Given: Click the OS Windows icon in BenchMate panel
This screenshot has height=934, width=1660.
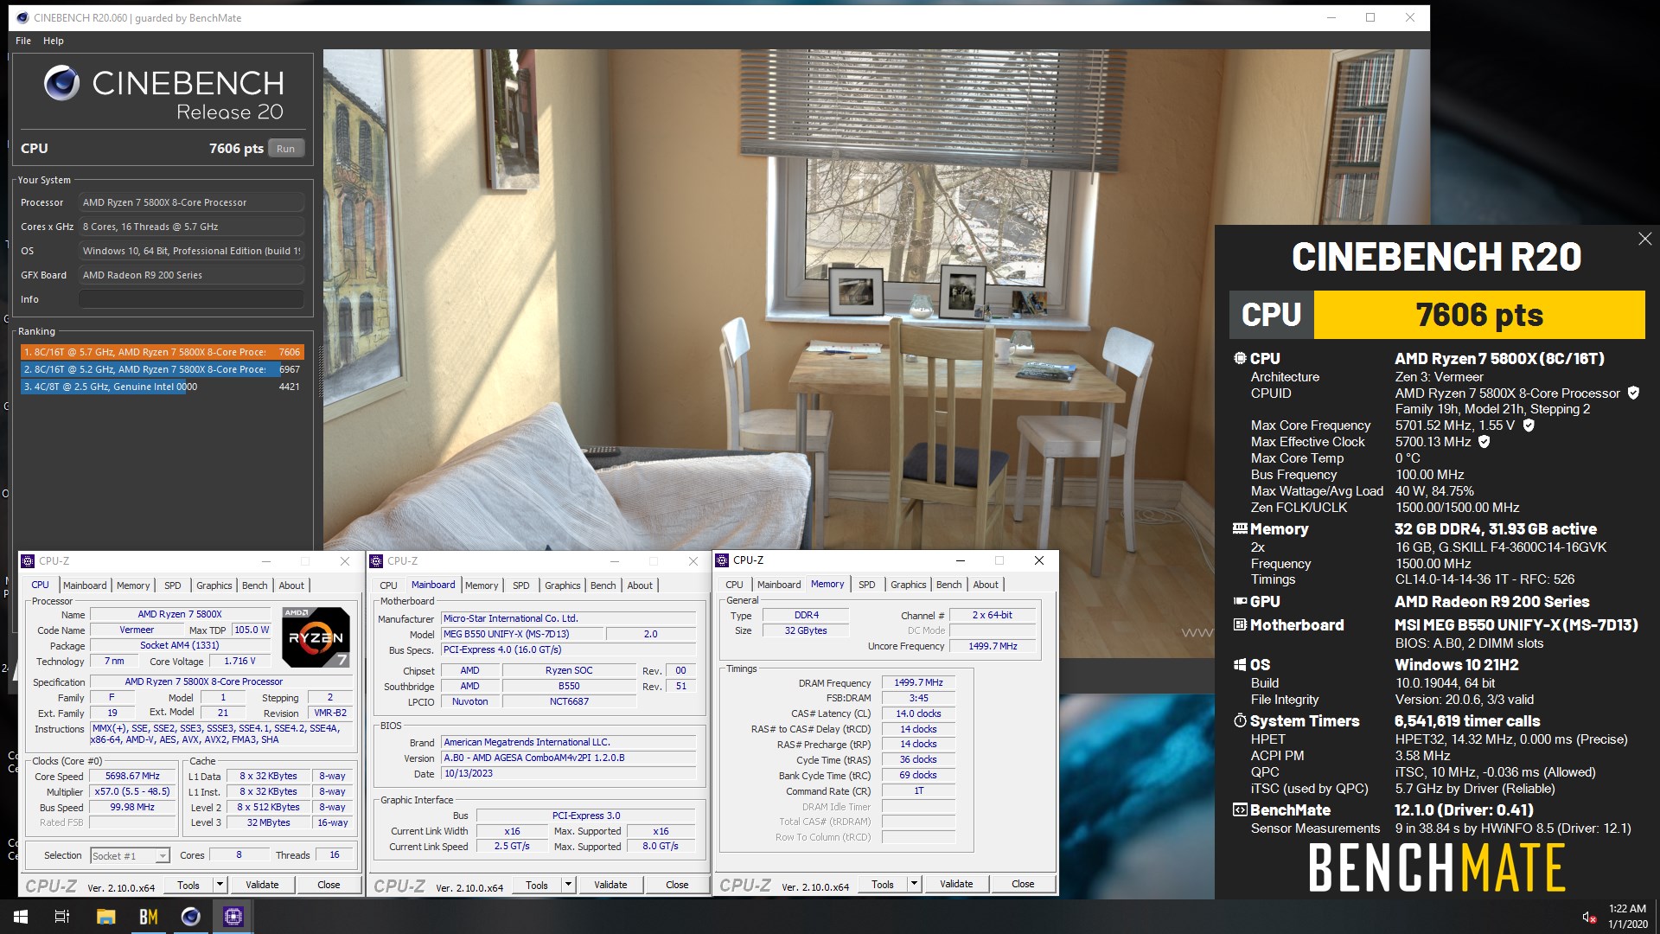Looking at the screenshot, I should coord(1240,664).
